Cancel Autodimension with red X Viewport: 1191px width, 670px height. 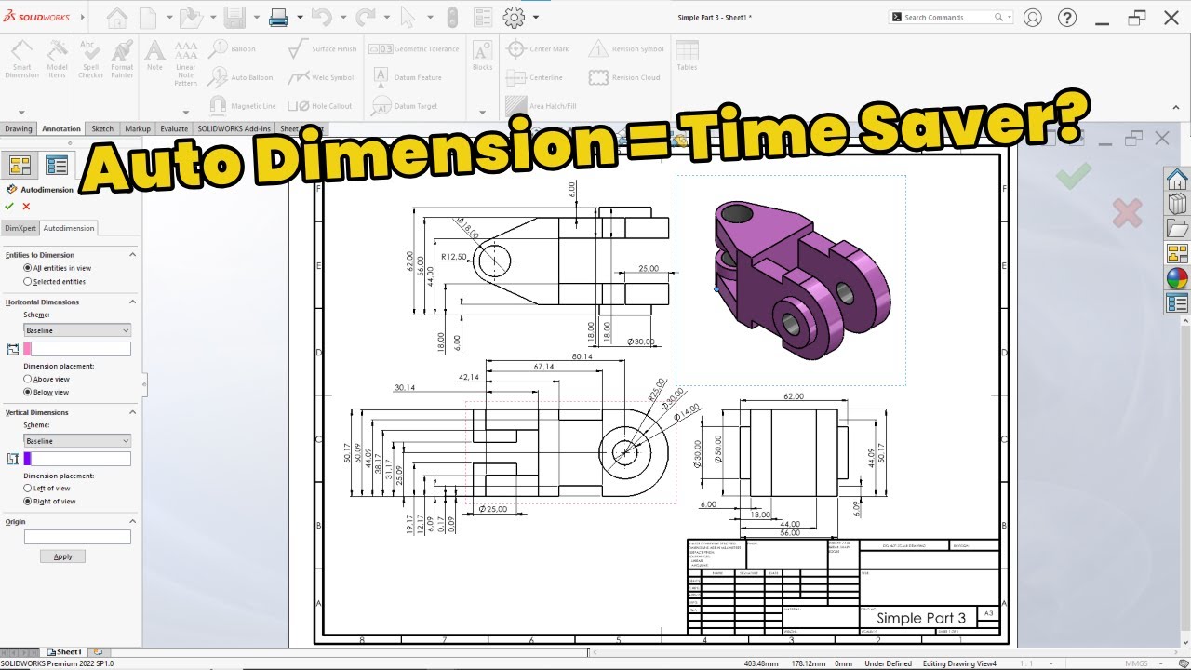[26, 207]
